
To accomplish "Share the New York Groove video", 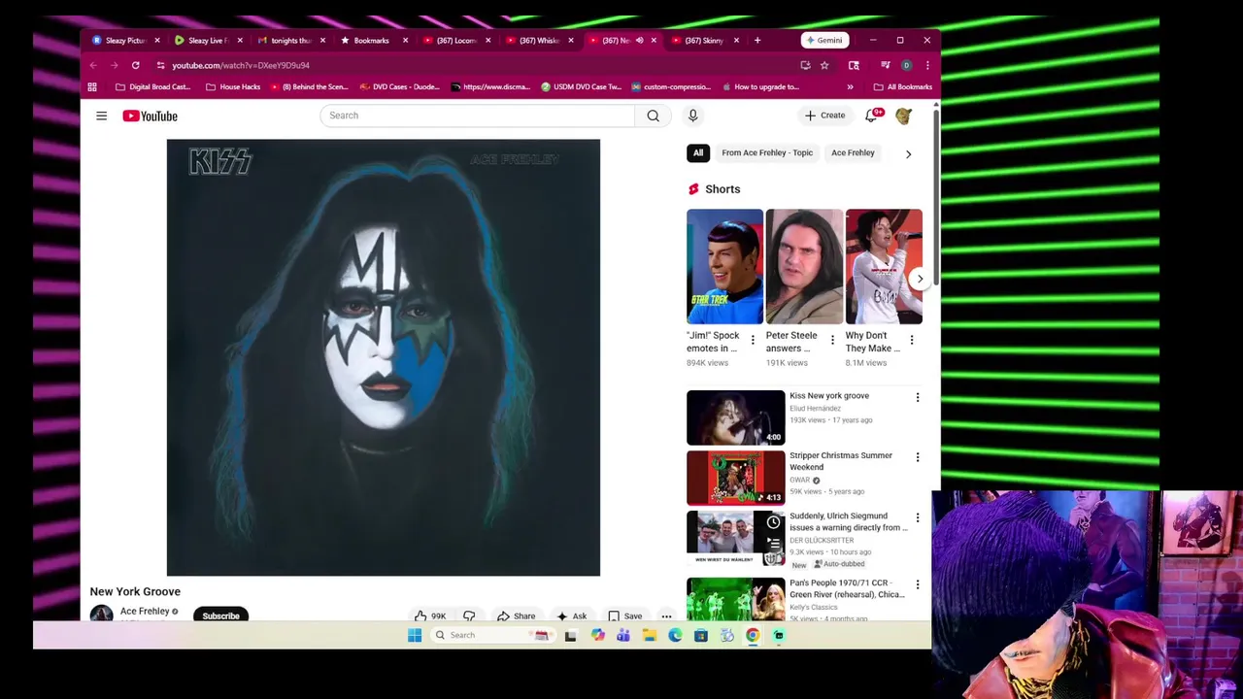I will (516, 616).
